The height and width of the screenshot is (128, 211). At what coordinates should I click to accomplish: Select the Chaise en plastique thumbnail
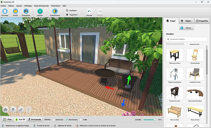tap(175, 74)
